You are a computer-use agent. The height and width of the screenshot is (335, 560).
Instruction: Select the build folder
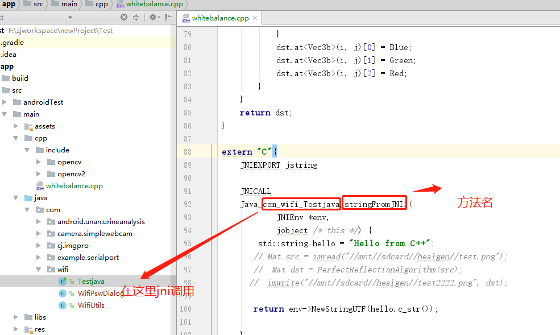(20, 78)
